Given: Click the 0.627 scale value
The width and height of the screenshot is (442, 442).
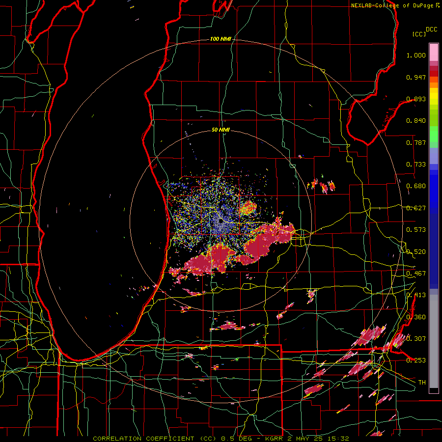Looking at the screenshot, I should [x=416, y=208].
